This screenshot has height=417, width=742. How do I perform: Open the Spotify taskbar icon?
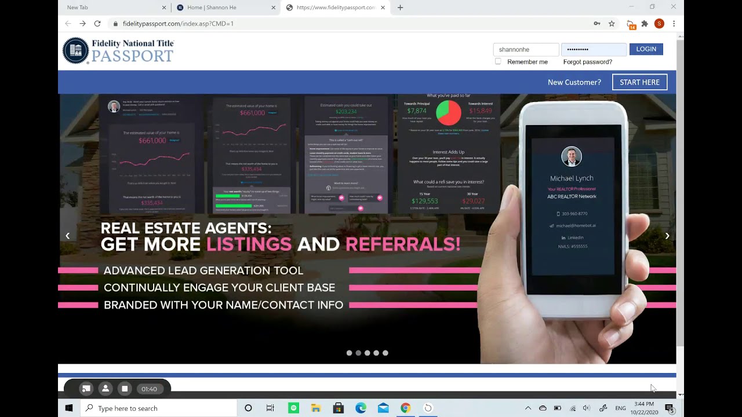(293, 408)
